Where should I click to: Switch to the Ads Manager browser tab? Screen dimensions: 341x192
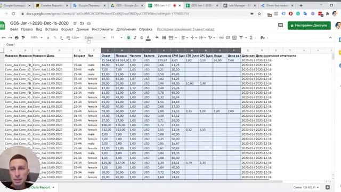point(240,5)
